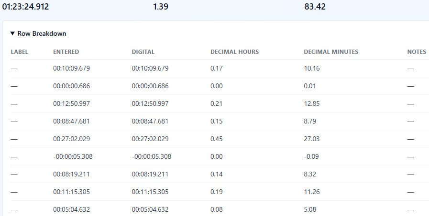Select decimal hours value 0.08
429x216 pixels.
click(217, 209)
